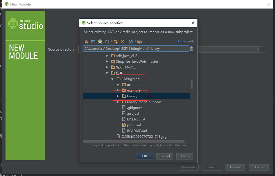
Task: Select the art folder
Action: tap(127, 85)
